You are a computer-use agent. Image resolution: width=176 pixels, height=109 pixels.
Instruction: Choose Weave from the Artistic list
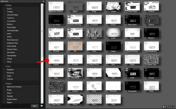(x=9, y=59)
